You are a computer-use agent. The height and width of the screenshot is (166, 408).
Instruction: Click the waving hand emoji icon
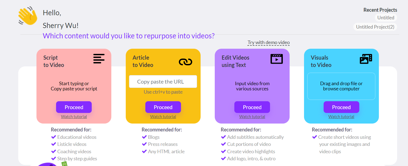[28, 16]
